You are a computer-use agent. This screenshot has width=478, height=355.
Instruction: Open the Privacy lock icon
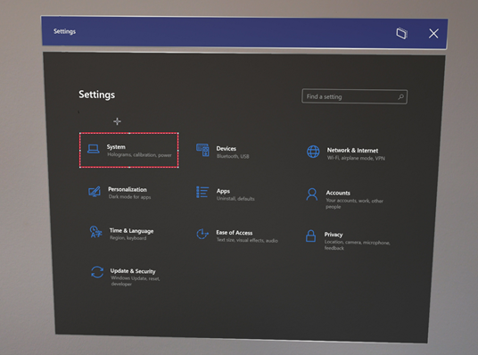[x=310, y=235]
